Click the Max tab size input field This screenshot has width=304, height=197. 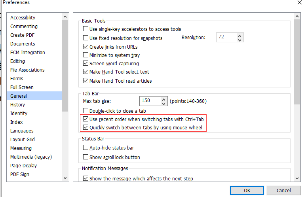[150, 101]
